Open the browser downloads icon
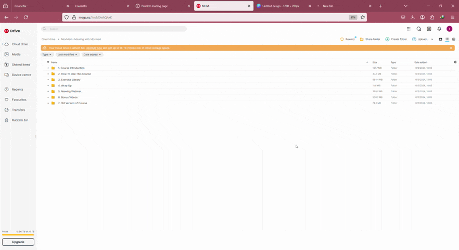The width and height of the screenshot is (459, 250). pyautogui.click(x=413, y=17)
